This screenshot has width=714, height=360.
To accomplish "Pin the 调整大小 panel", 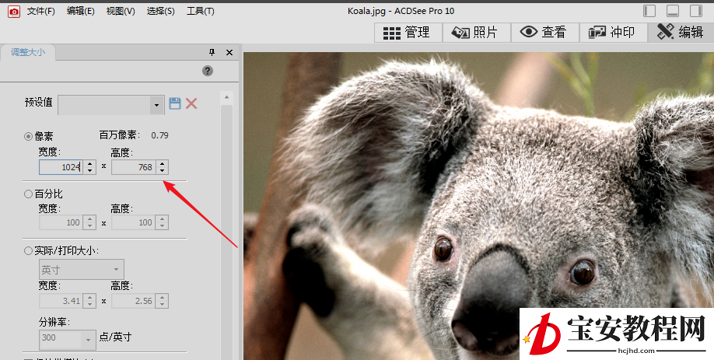I will [212, 52].
